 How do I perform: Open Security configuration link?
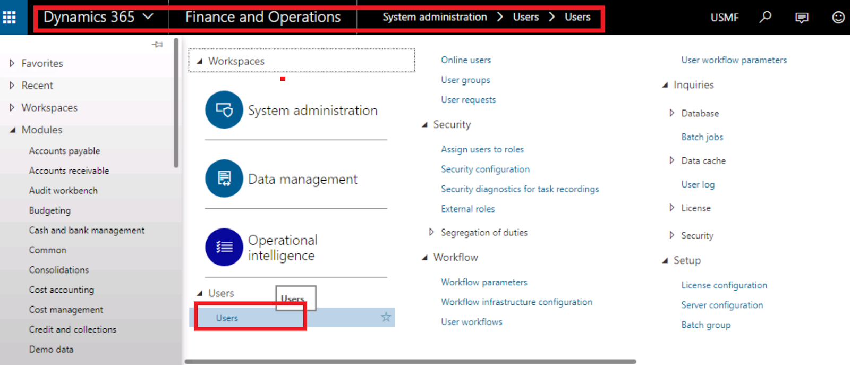click(x=485, y=169)
